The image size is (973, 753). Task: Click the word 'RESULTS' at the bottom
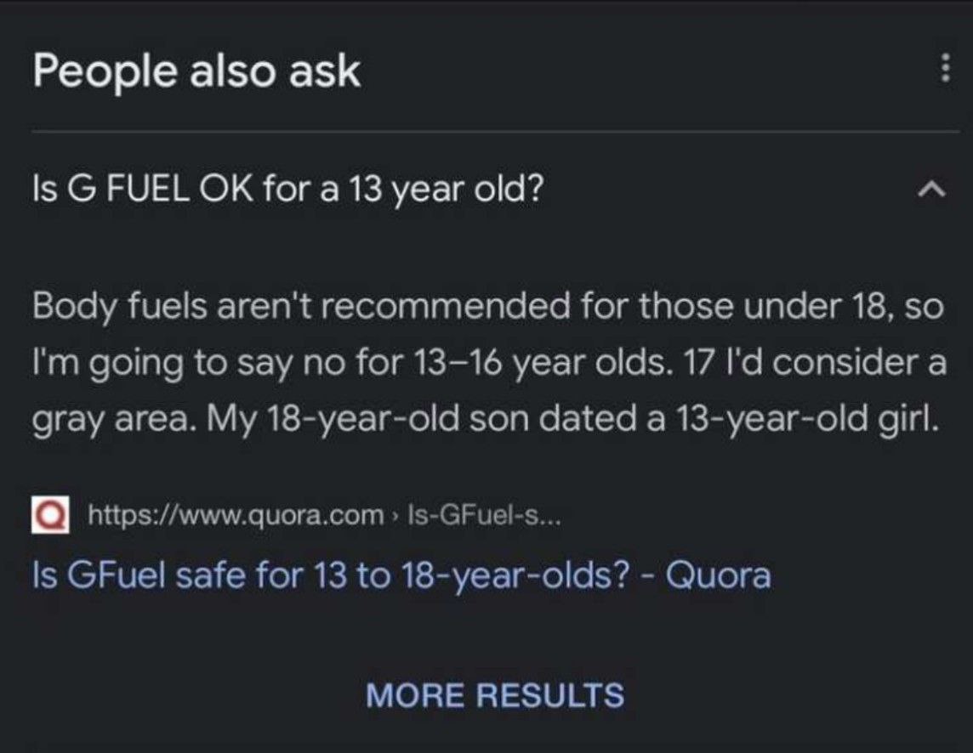(550, 694)
